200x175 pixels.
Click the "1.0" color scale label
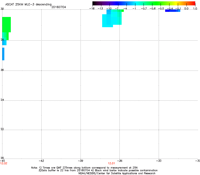(195, 9)
